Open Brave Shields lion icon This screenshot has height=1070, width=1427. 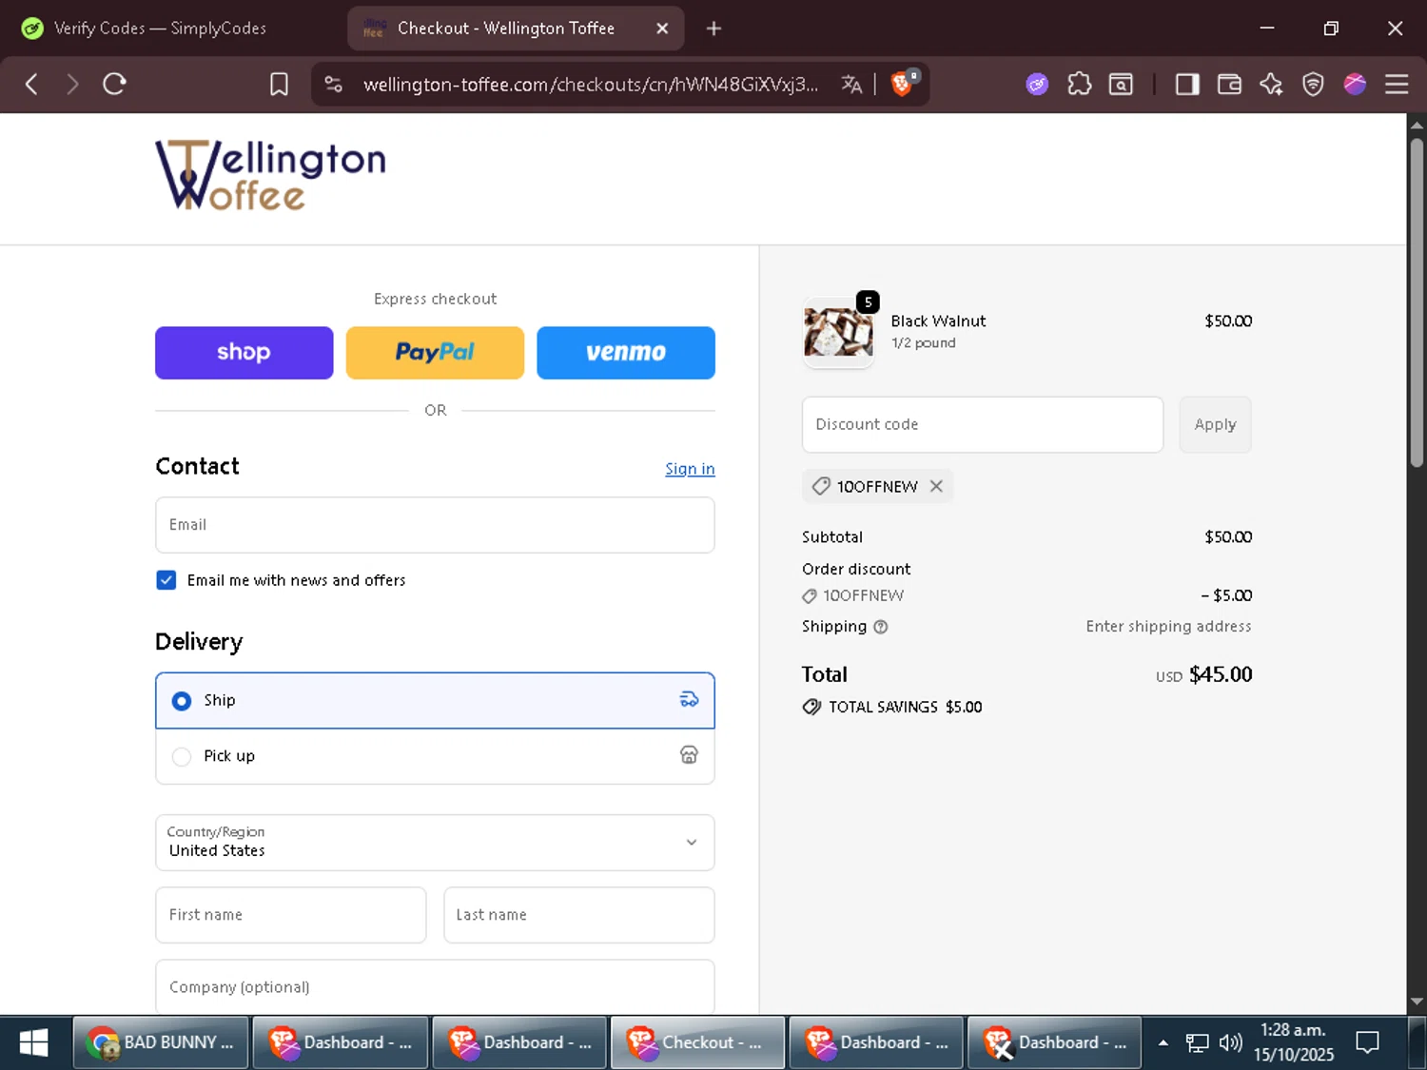[x=904, y=84]
